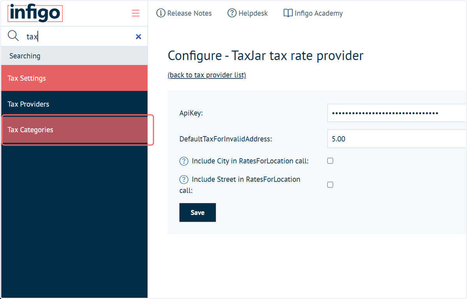Click into the ApiKey field

[x=397, y=113]
